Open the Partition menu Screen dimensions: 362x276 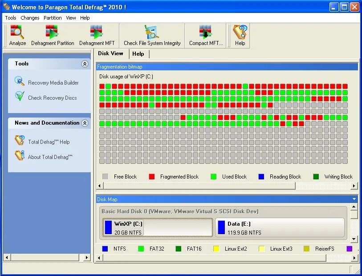[x=53, y=18]
